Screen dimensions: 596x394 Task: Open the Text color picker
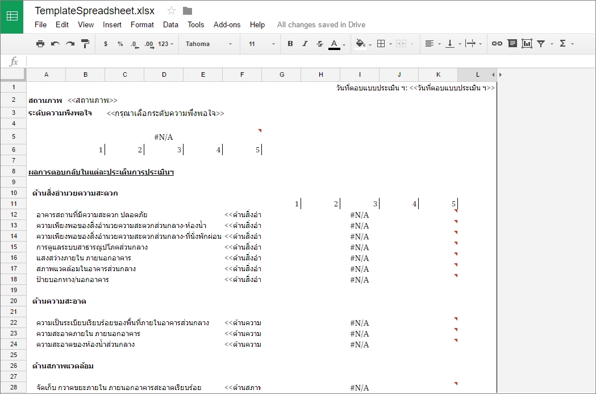coord(334,43)
